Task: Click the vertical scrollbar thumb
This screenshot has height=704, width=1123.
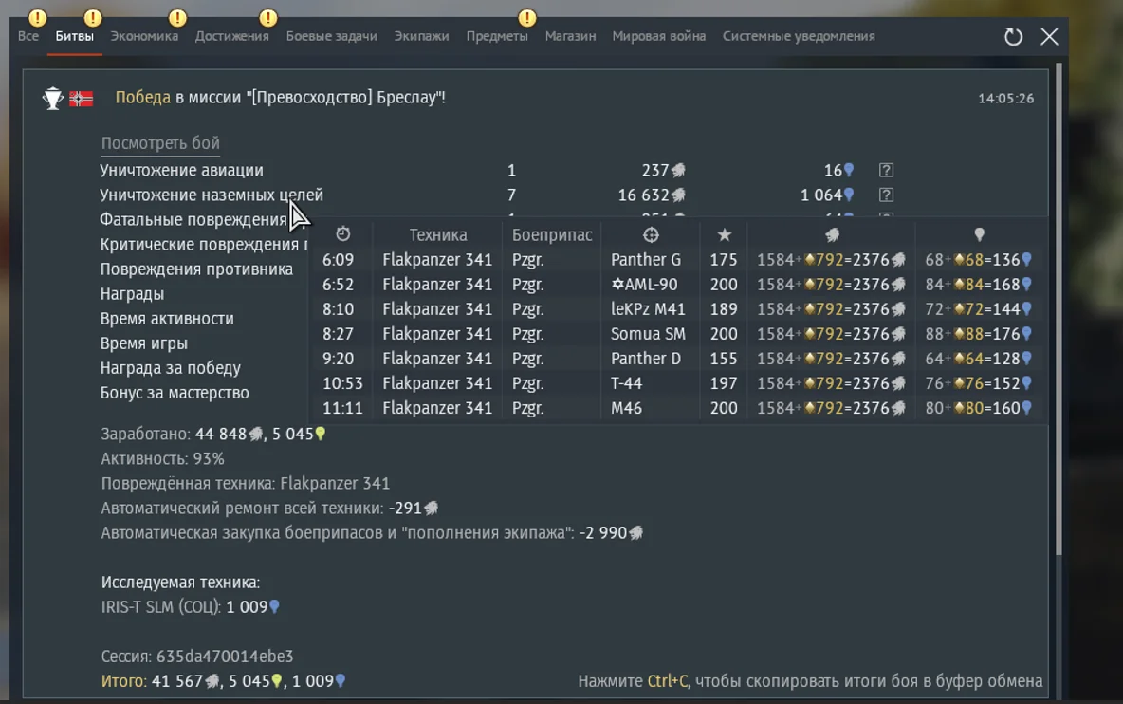Action: (x=1059, y=308)
